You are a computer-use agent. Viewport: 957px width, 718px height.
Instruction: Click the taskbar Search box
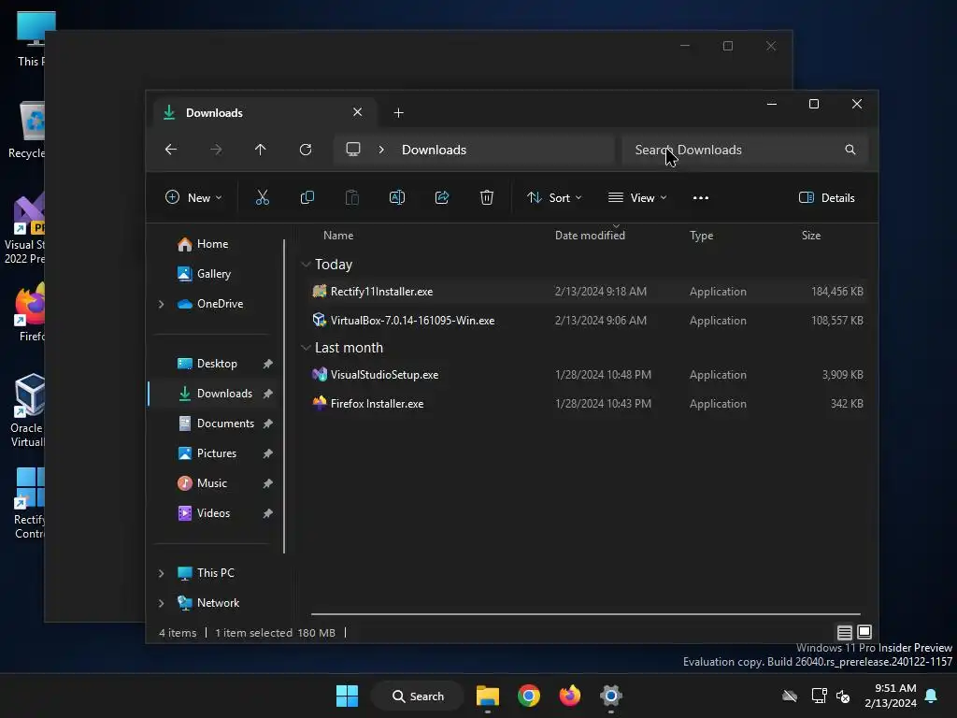coord(418,696)
